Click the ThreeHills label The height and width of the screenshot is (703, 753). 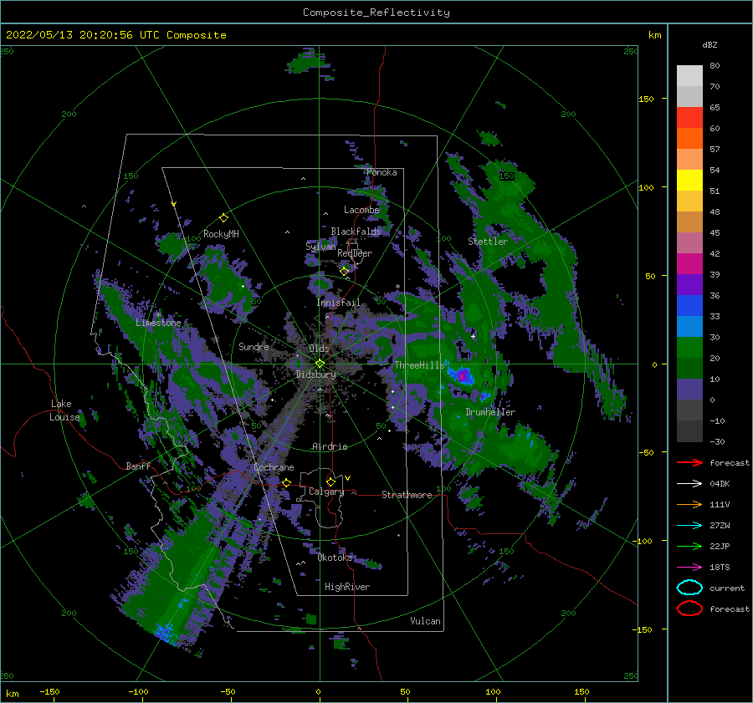click(420, 365)
